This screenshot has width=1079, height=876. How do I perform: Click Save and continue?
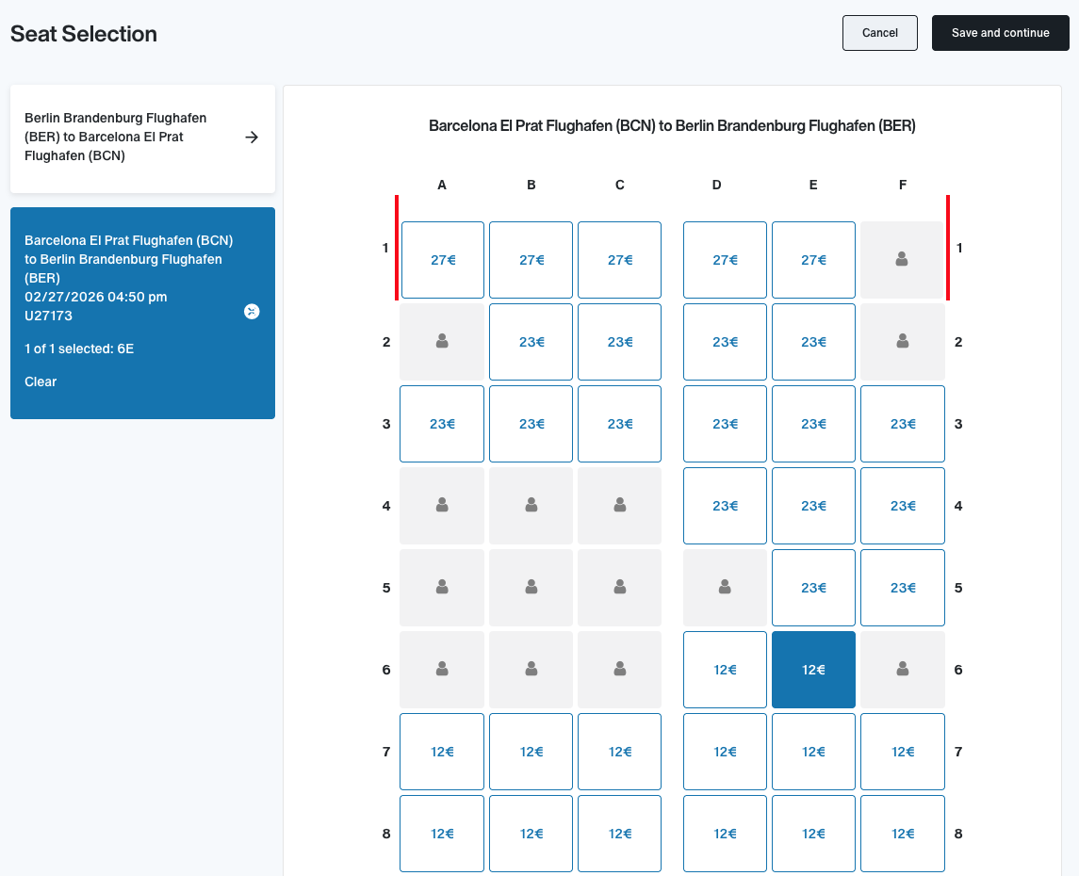pyautogui.click(x=1000, y=33)
